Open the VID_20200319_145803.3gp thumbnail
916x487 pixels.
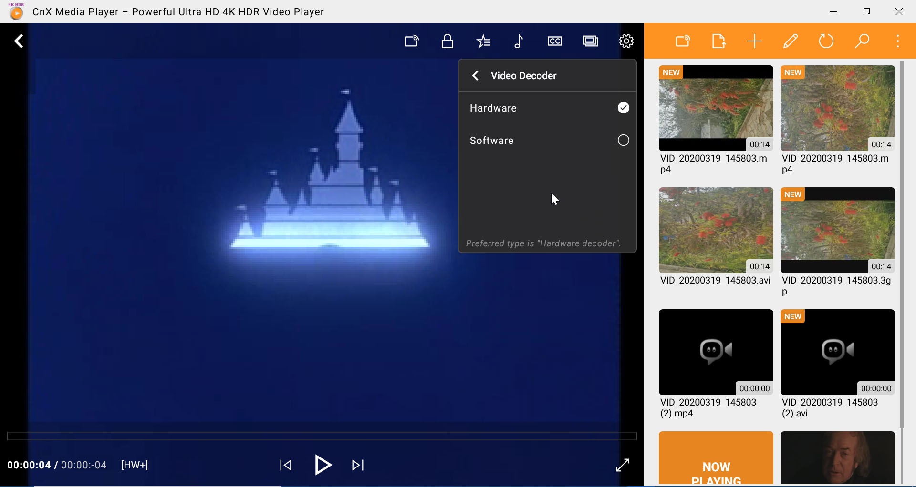838,230
